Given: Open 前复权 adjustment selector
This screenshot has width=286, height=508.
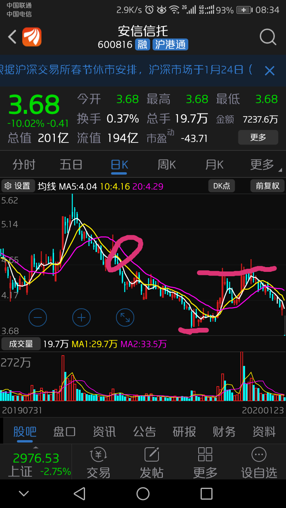Looking at the screenshot, I should pyautogui.click(x=267, y=186).
